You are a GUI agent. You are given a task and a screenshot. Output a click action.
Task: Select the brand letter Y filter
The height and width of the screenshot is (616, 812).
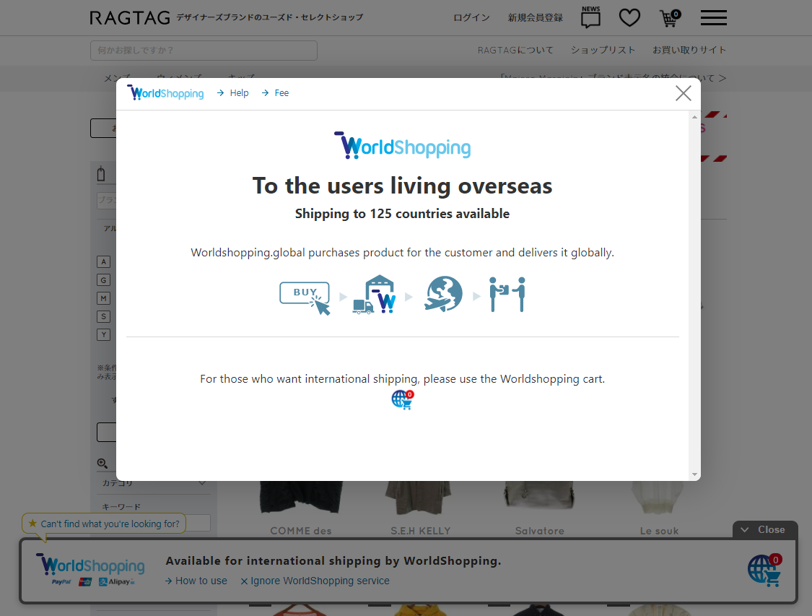[103, 334]
